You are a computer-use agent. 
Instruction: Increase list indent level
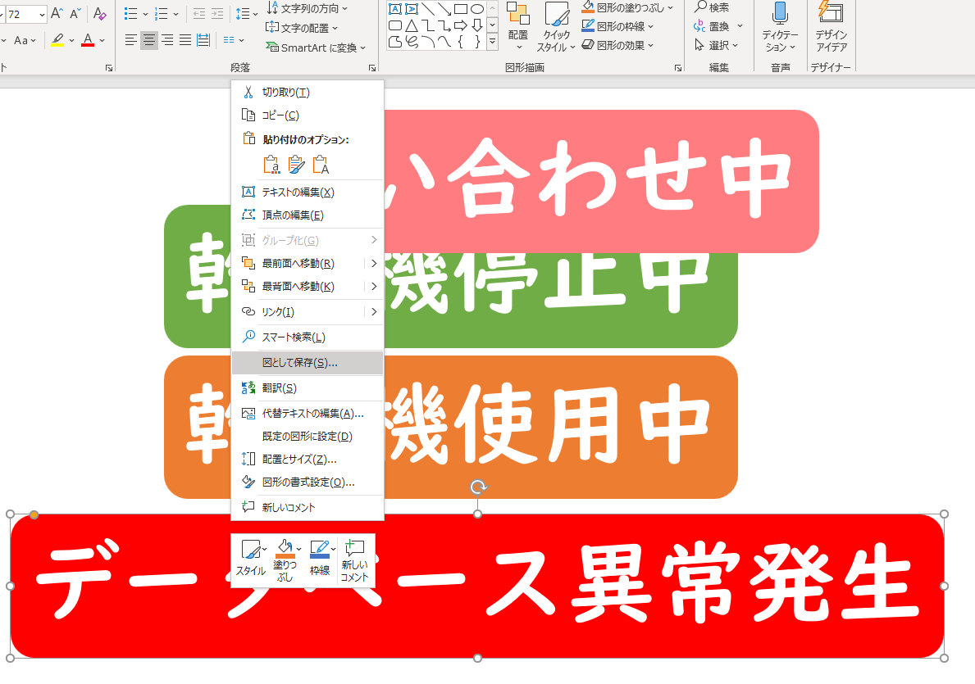tap(217, 14)
